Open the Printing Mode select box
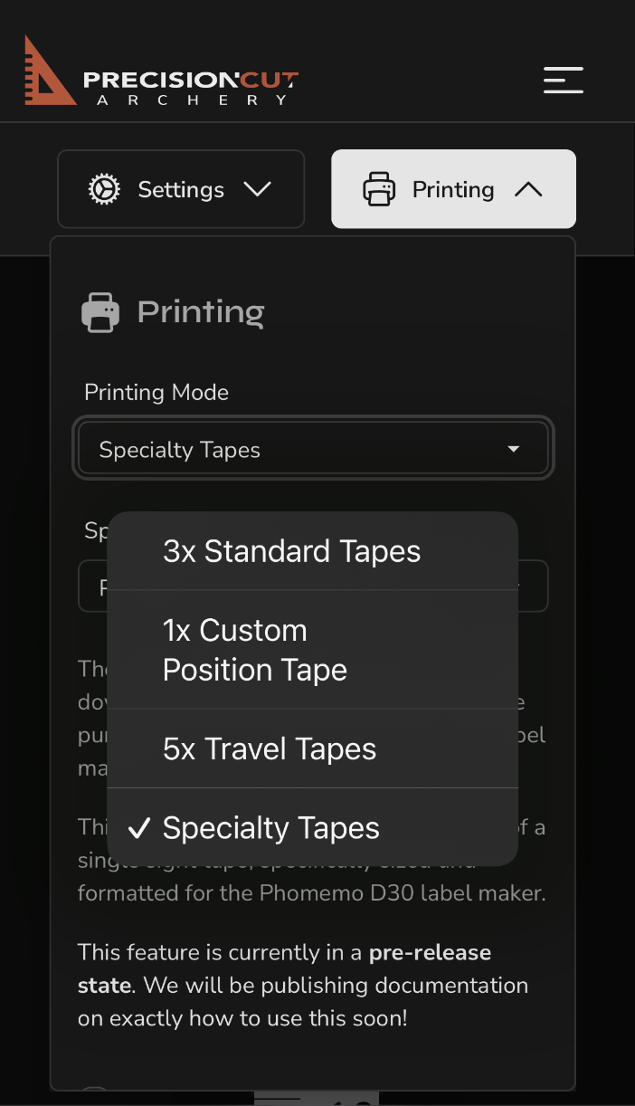This screenshot has width=635, height=1106. click(313, 449)
